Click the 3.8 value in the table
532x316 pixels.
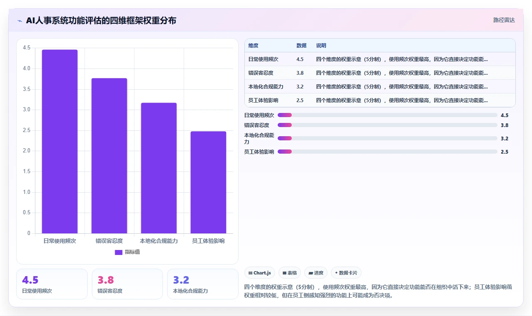[x=300, y=73]
